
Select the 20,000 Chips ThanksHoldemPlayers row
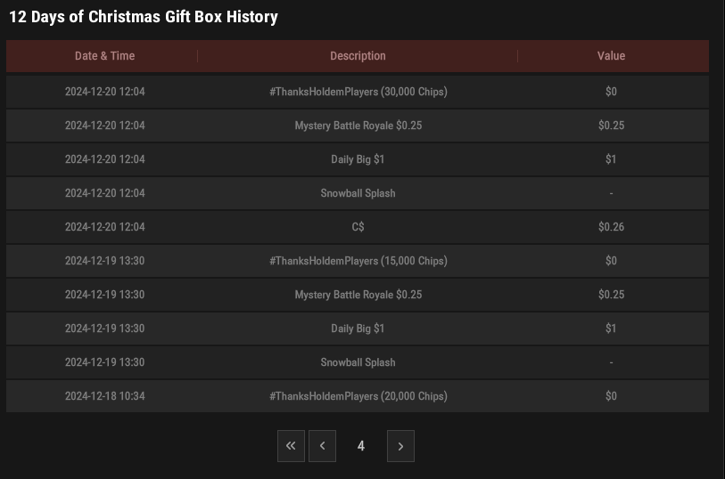pos(358,396)
